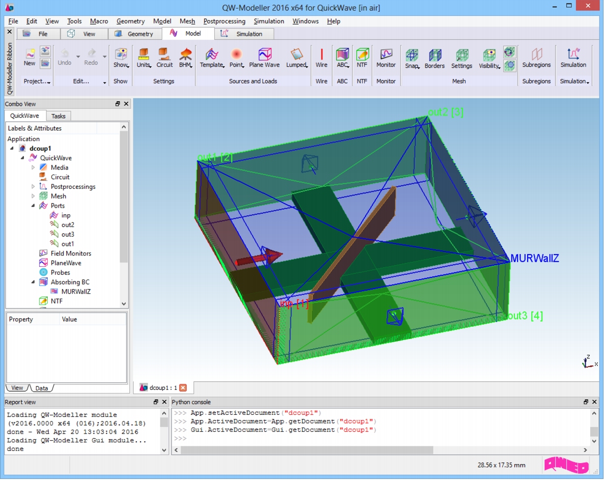604x480 pixels.
Task: Close the dcoup1 : 1 document tab
Action: (183, 387)
